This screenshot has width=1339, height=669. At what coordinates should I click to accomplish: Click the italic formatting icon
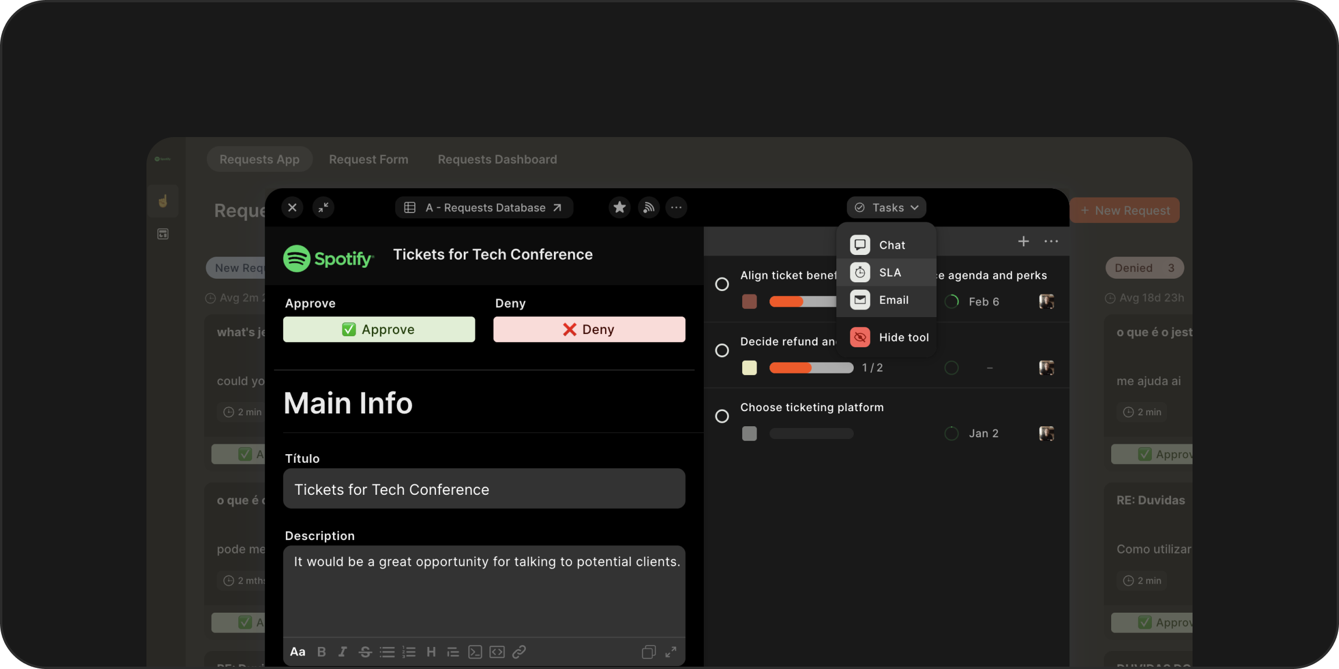343,652
